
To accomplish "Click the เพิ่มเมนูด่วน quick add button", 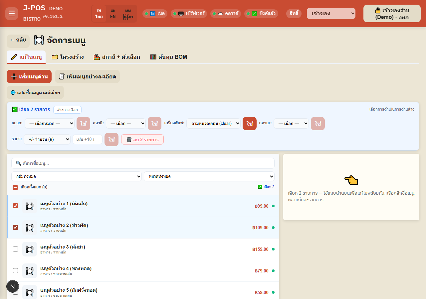I will [x=29, y=76].
